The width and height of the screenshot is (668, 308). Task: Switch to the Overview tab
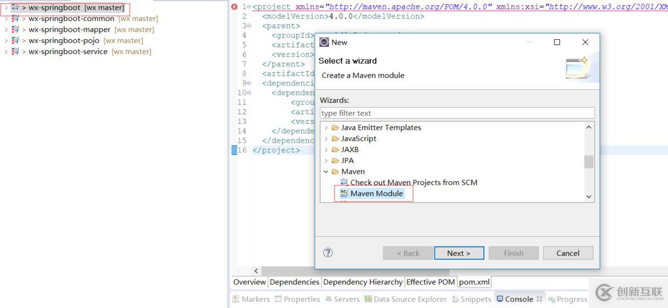249,282
